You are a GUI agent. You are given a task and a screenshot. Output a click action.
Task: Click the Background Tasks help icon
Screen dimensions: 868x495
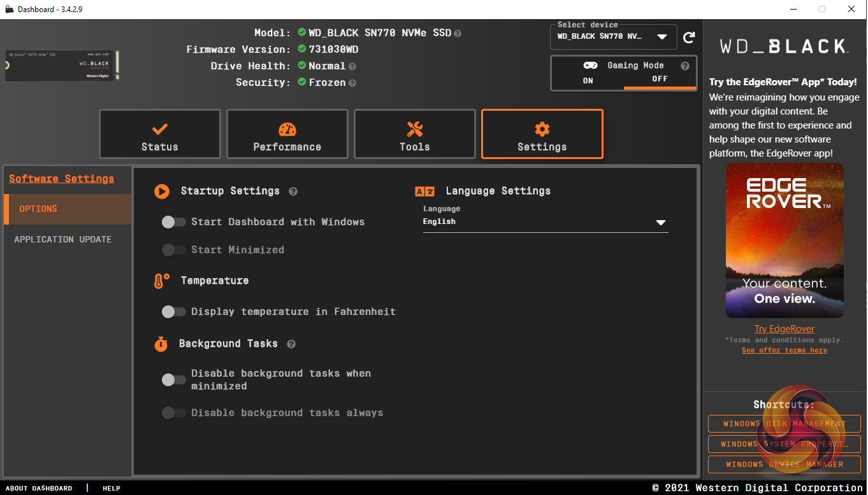click(291, 344)
